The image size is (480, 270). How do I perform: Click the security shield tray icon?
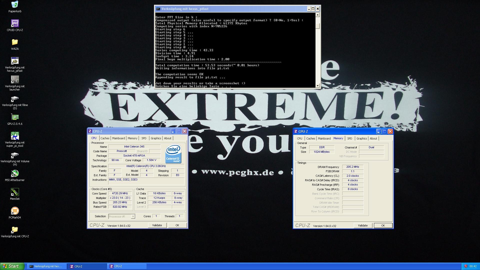pos(466,266)
